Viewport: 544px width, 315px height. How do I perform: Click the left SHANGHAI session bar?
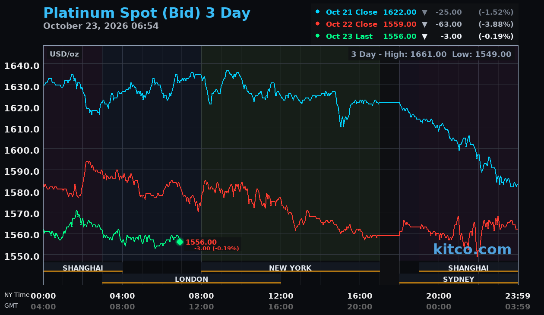(x=83, y=268)
